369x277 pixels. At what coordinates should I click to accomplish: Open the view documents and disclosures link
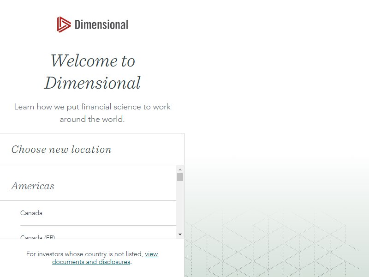105,258
